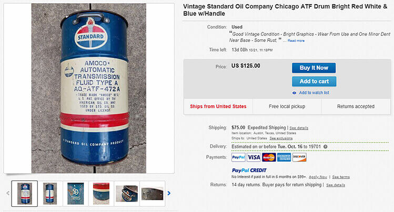The height and width of the screenshot is (212, 394).
Task: Select the Free local pickup tab
Action: (x=287, y=107)
